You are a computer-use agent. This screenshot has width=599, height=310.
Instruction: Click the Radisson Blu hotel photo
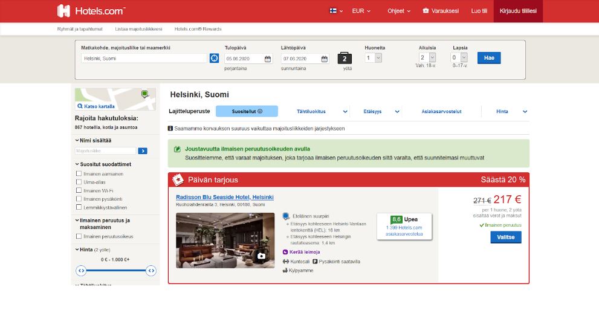[x=225, y=241]
